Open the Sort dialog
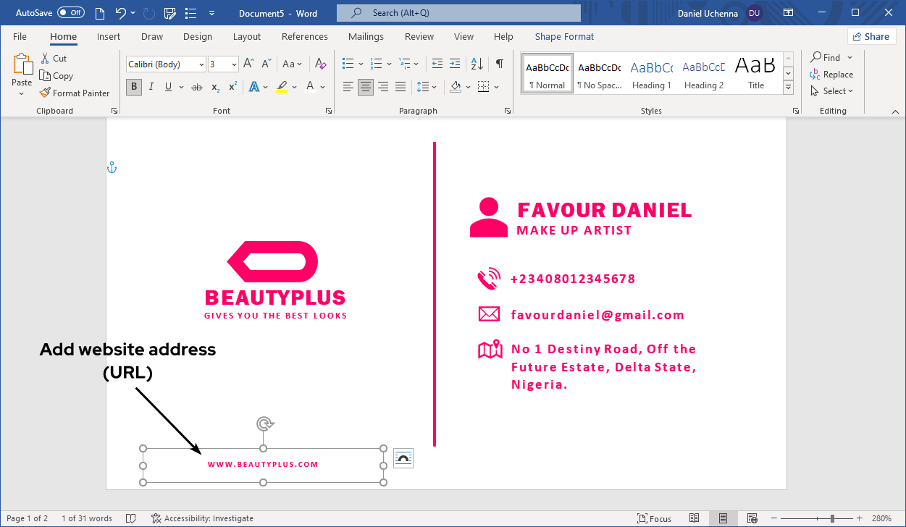 tap(477, 64)
